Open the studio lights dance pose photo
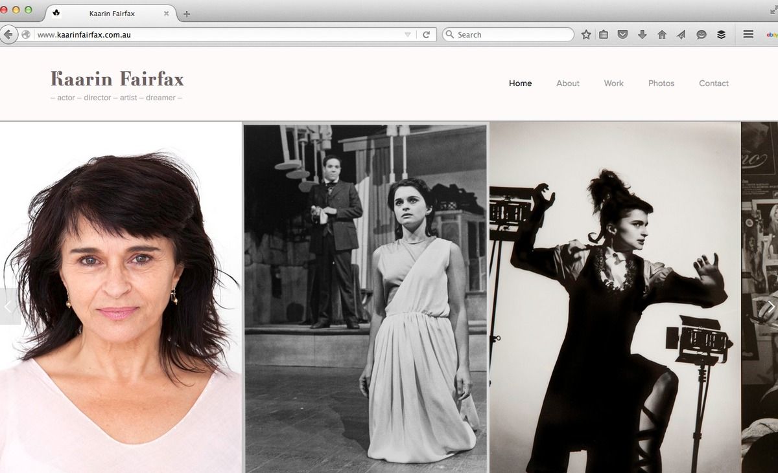The width and height of the screenshot is (778, 473). tap(615, 298)
